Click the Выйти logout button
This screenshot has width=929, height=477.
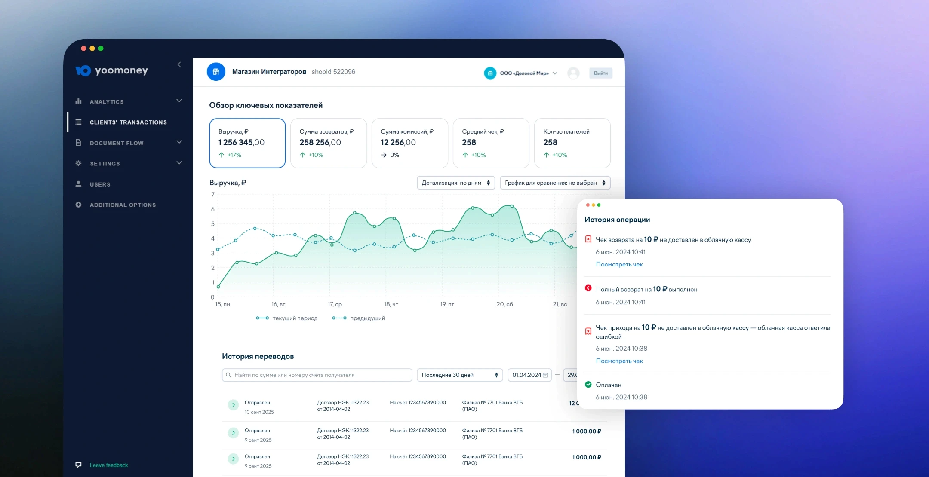pyautogui.click(x=600, y=73)
